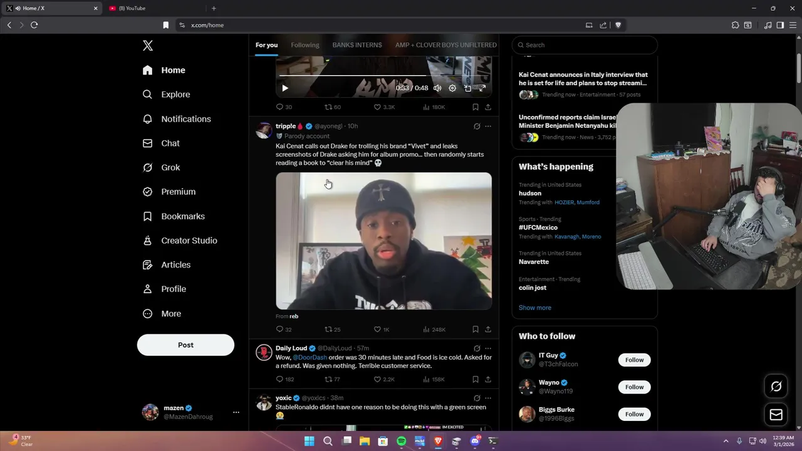Enter video fullscreen

(482, 88)
